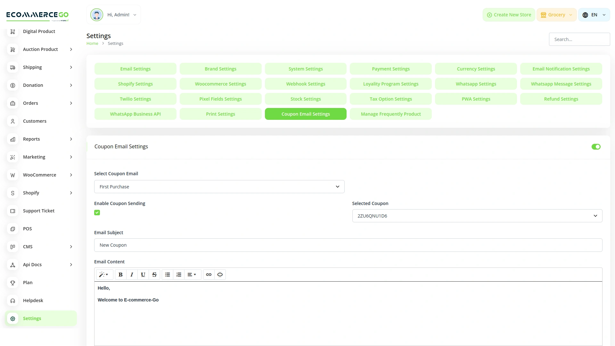This screenshot has height=346, width=615.
Task: Open the Select Coupon Email dropdown
Action: coord(219,186)
